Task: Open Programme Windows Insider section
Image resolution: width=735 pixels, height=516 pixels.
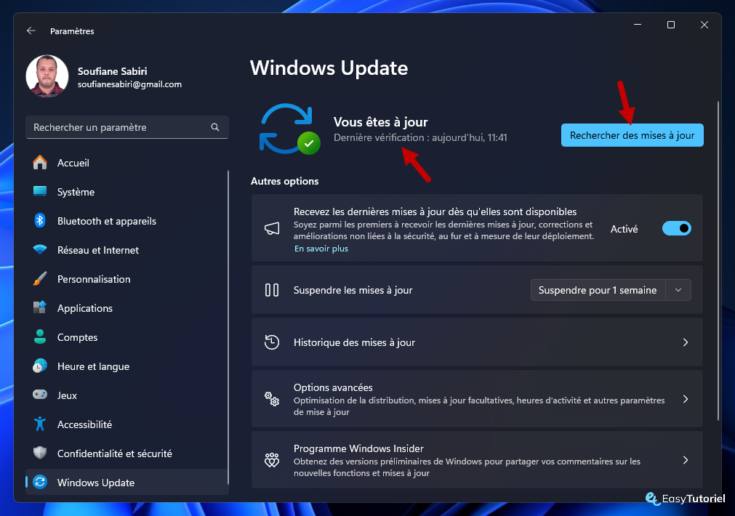Action: [476, 460]
